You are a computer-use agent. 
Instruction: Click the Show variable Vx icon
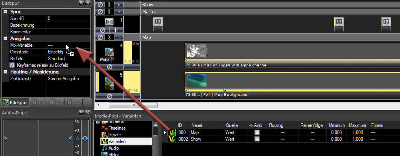[x=172, y=139]
